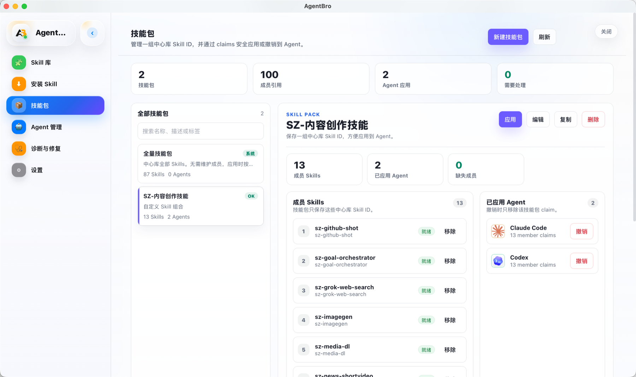Open the Agent 管理 robot icon
The image size is (636, 377).
[x=19, y=127]
